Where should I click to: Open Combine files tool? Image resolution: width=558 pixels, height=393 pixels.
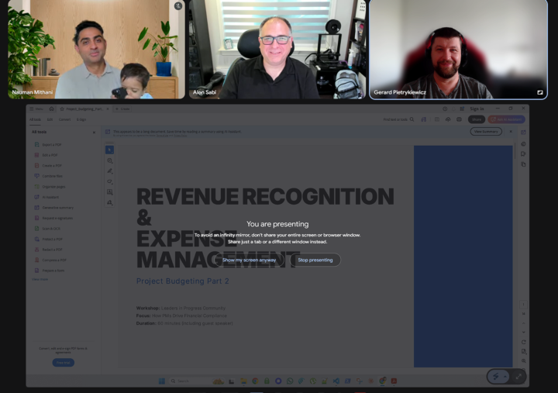click(48, 176)
